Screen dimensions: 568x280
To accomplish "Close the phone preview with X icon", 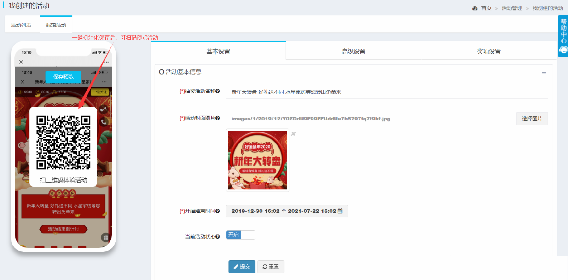I will pyautogui.click(x=21, y=62).
